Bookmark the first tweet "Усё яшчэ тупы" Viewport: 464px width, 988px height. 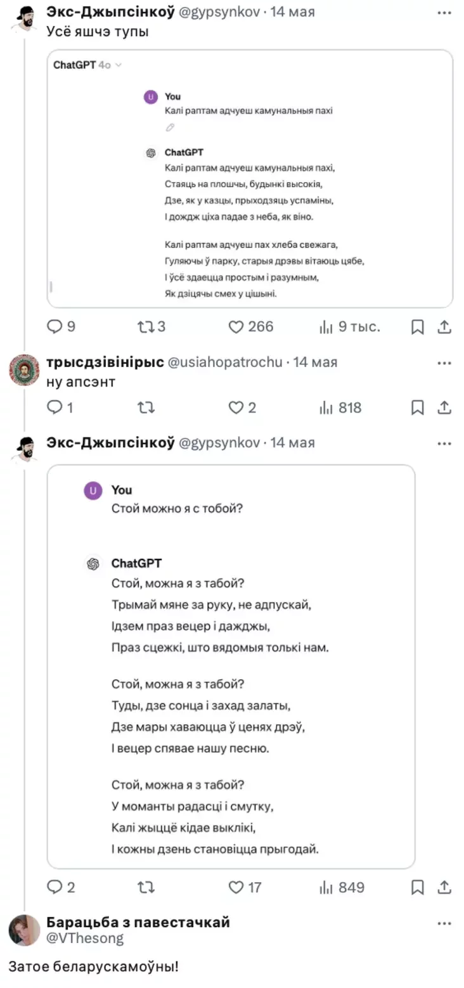417,327
